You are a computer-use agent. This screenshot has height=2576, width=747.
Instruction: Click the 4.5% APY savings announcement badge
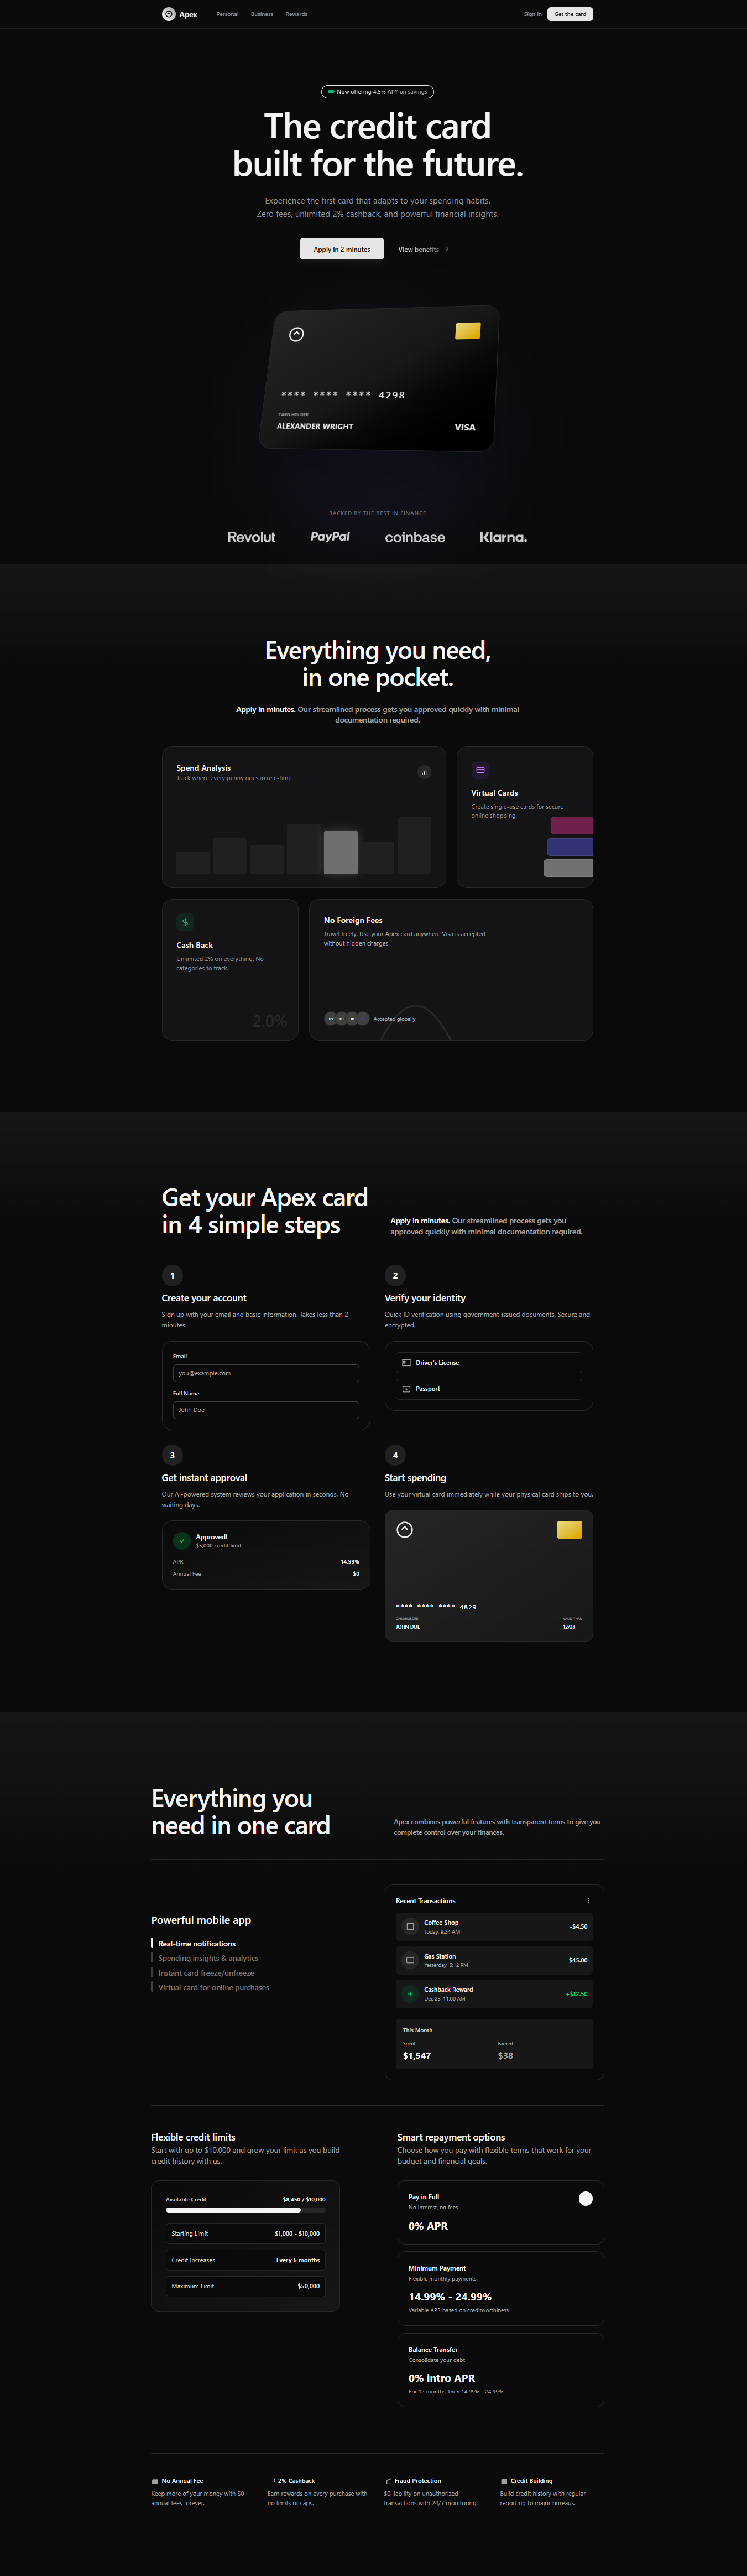coord(377,91)
